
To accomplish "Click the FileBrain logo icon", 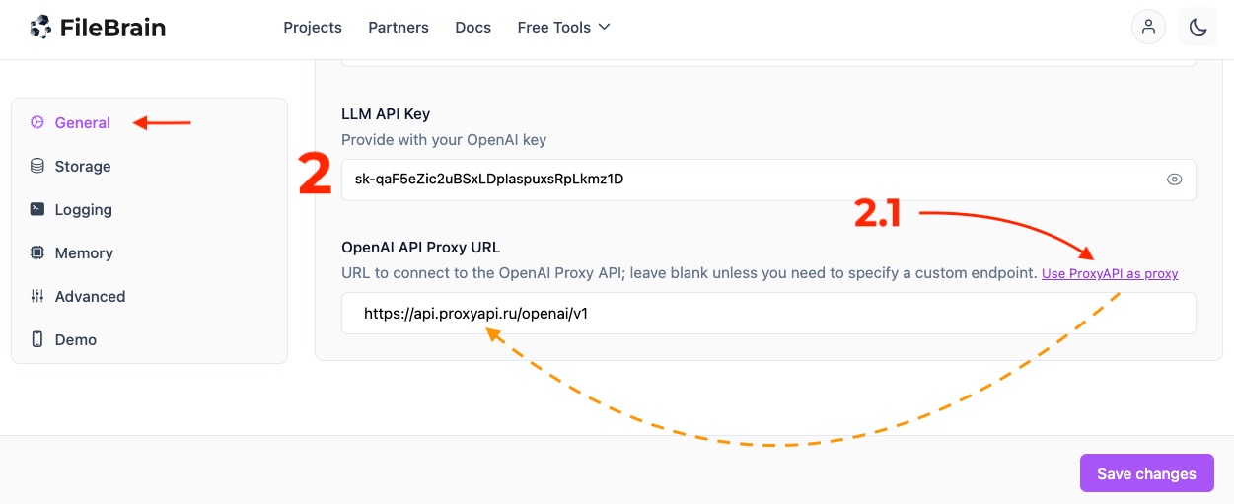I will click(x=40, y=28).
